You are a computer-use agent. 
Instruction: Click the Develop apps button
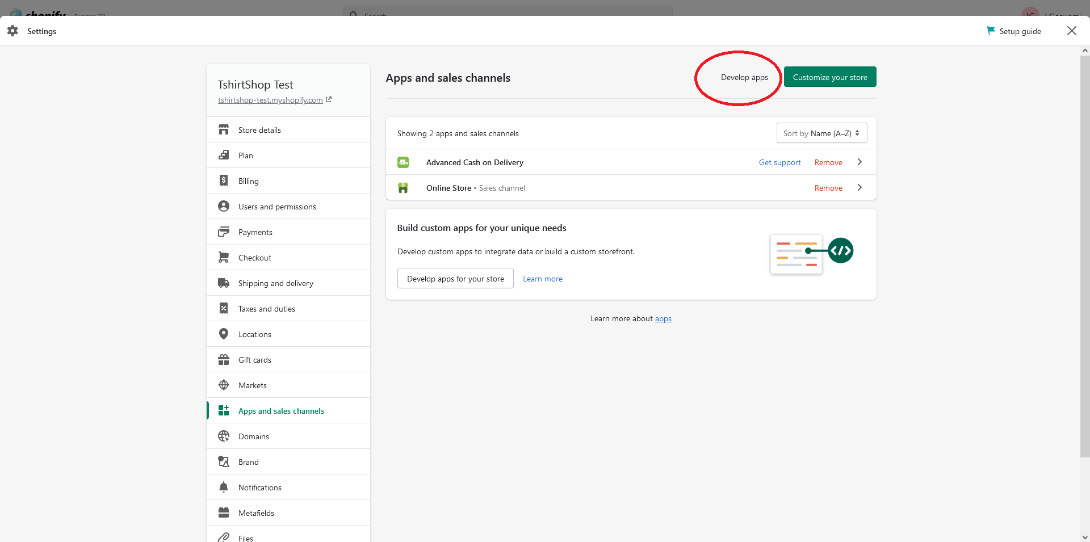pyautogui.click(x=744, y=77)
